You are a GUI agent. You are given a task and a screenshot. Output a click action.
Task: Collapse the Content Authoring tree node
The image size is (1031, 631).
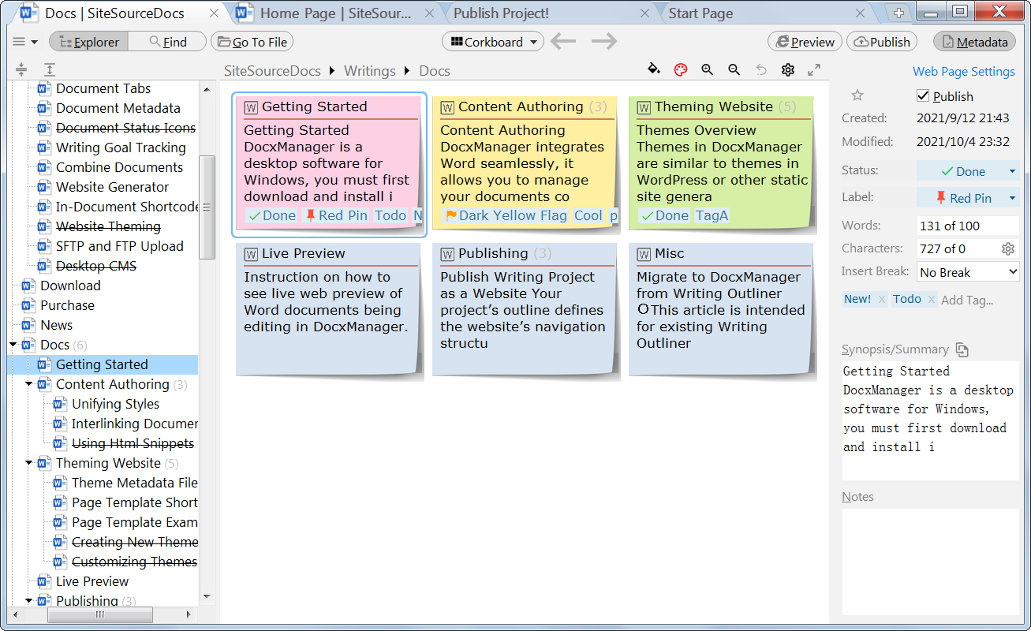(x=29, y=384)
